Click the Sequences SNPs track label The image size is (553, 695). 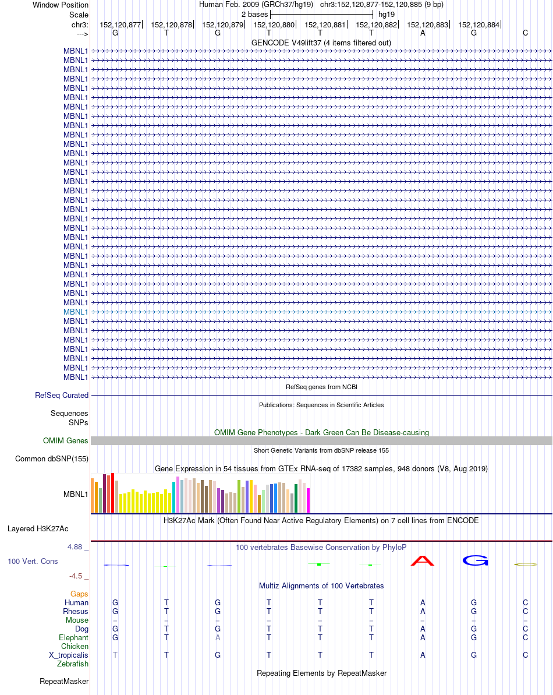[x=69, y=418]
